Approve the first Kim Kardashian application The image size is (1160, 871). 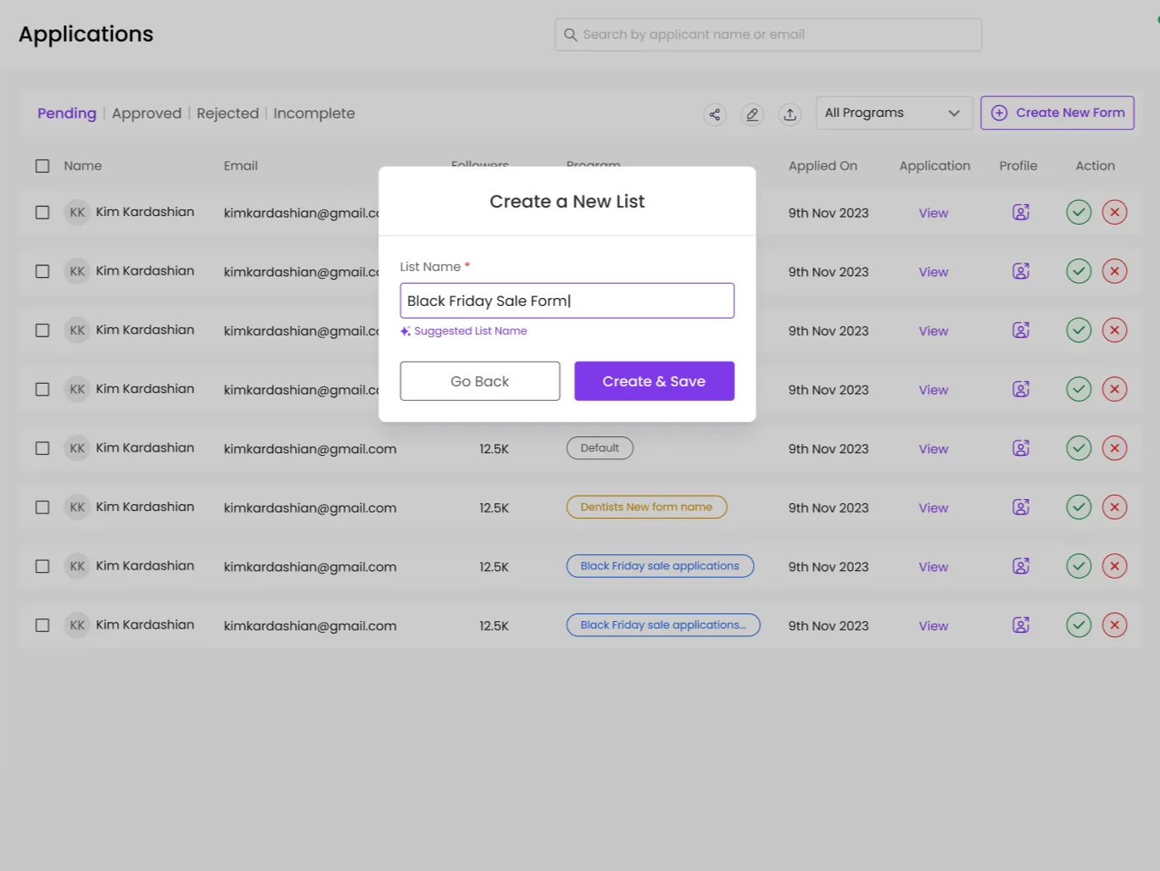[x=1078, y=213]
